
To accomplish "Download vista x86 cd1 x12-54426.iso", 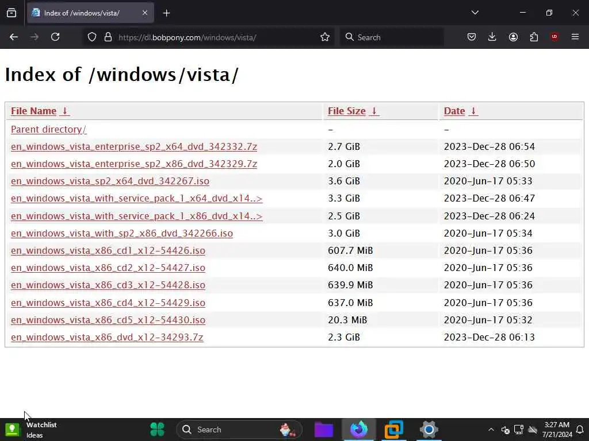I will [108, 250].
